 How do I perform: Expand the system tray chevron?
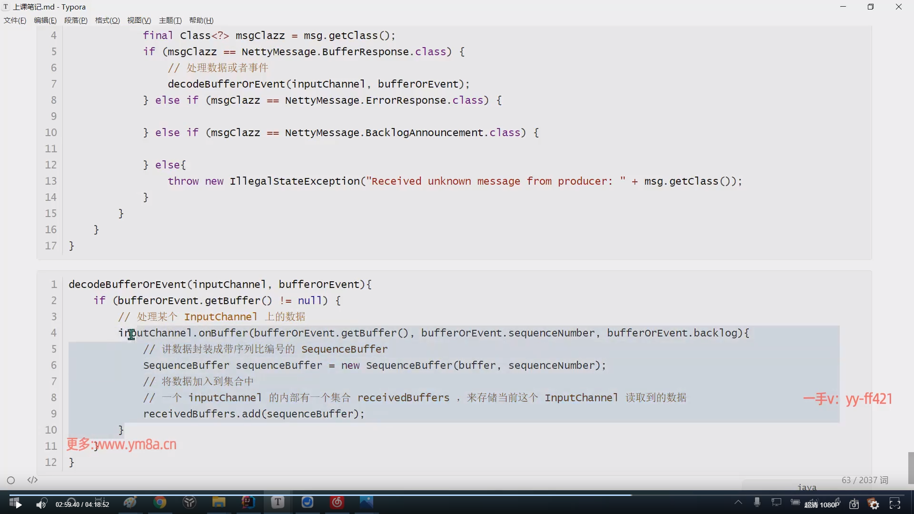coord(738,502)
